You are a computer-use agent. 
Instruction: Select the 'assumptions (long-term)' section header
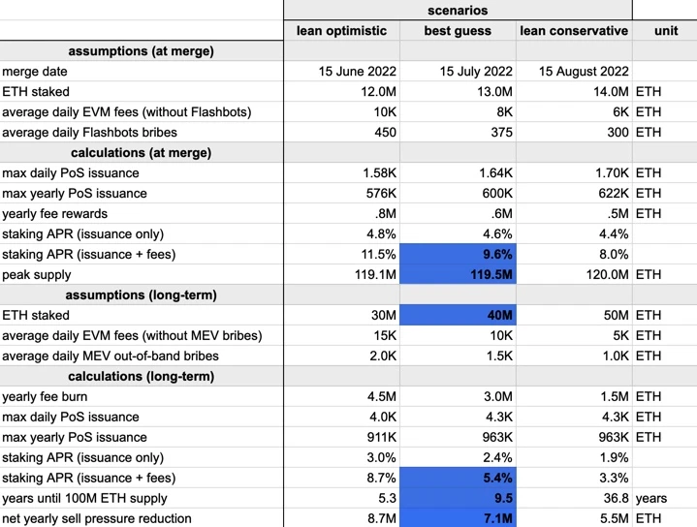click(142, 295)
